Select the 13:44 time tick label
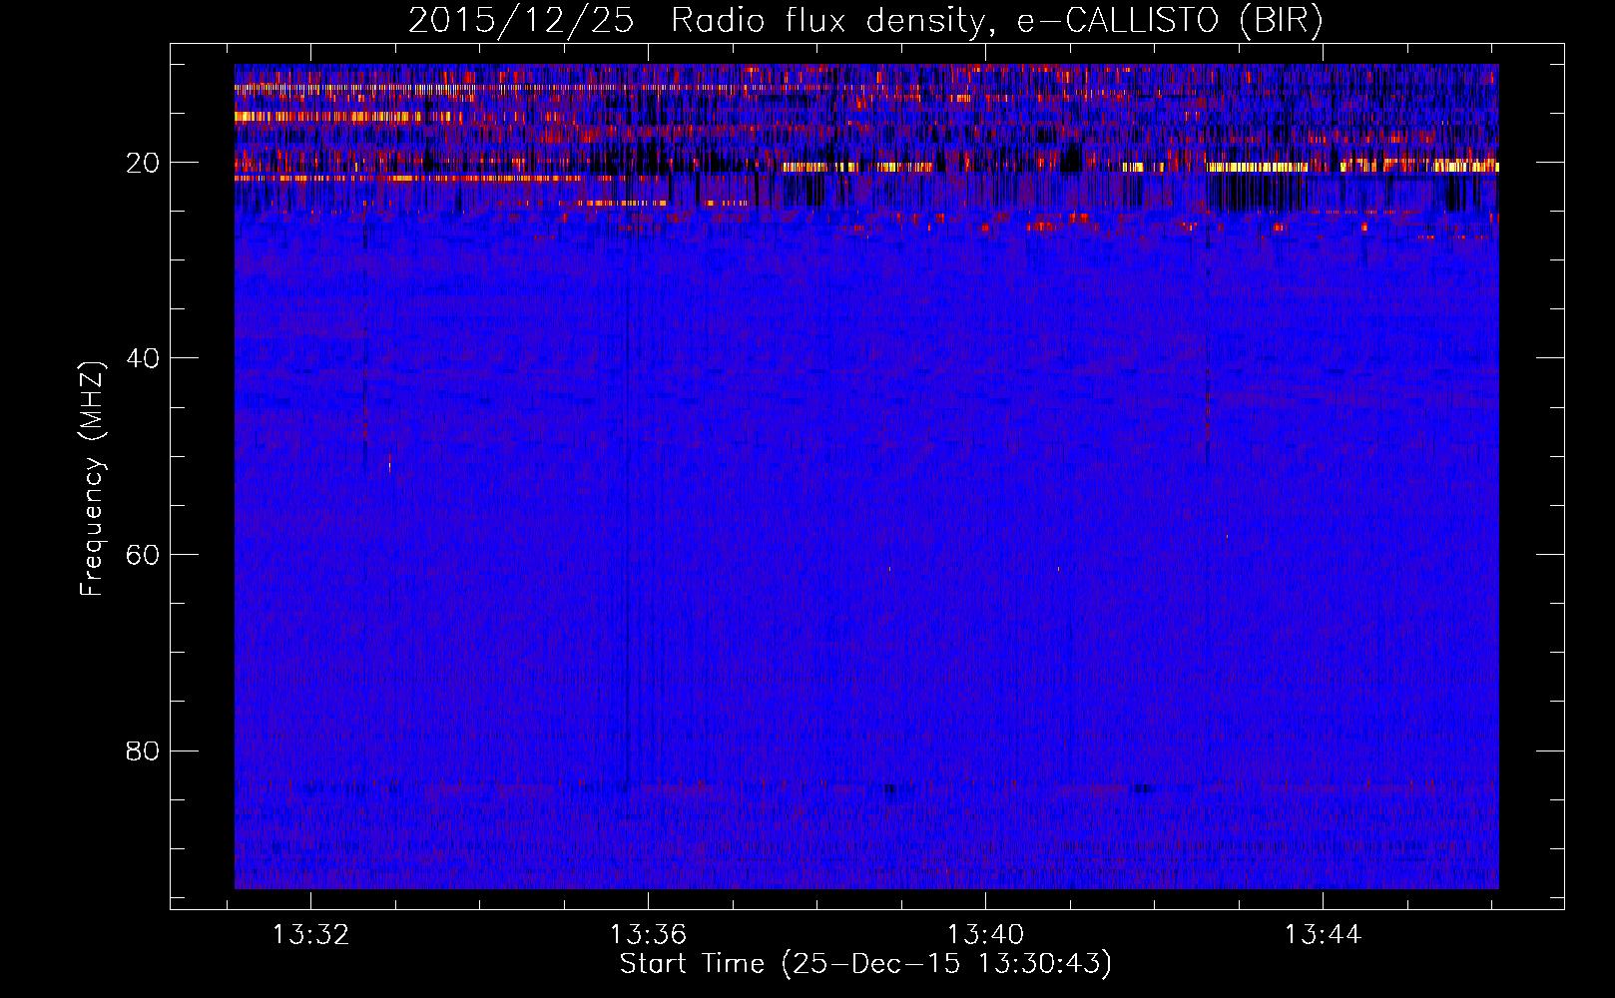The image size is (1615, 998). tap(1323, 935)
